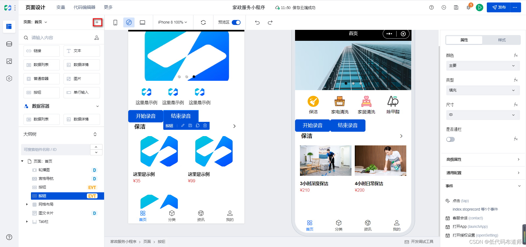Open the page design sidebar icon
Screen dimensions: 526x247
coord(9,26)
